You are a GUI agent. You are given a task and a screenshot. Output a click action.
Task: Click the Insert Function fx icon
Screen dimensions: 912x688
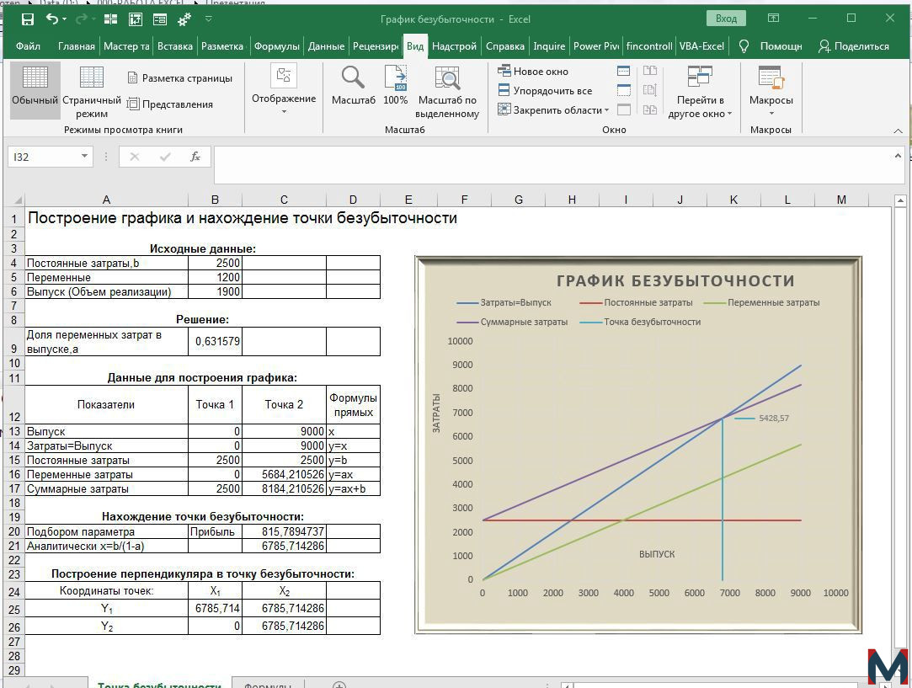click(195, 157)
